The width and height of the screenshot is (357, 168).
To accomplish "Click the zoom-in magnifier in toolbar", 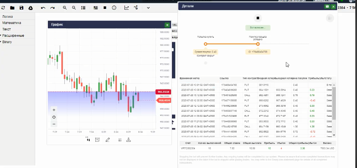I will (65, 8).
